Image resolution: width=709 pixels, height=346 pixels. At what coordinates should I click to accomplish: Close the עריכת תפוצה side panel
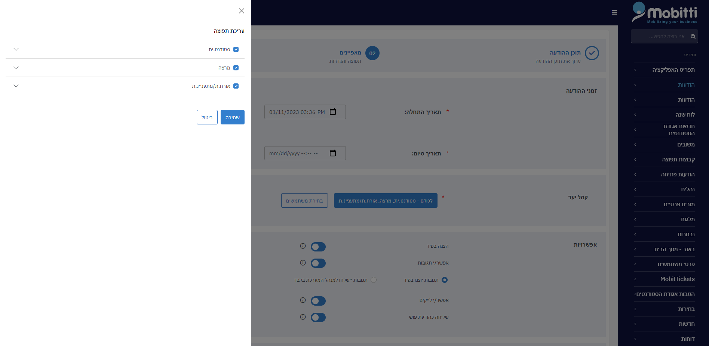point(242,11)
